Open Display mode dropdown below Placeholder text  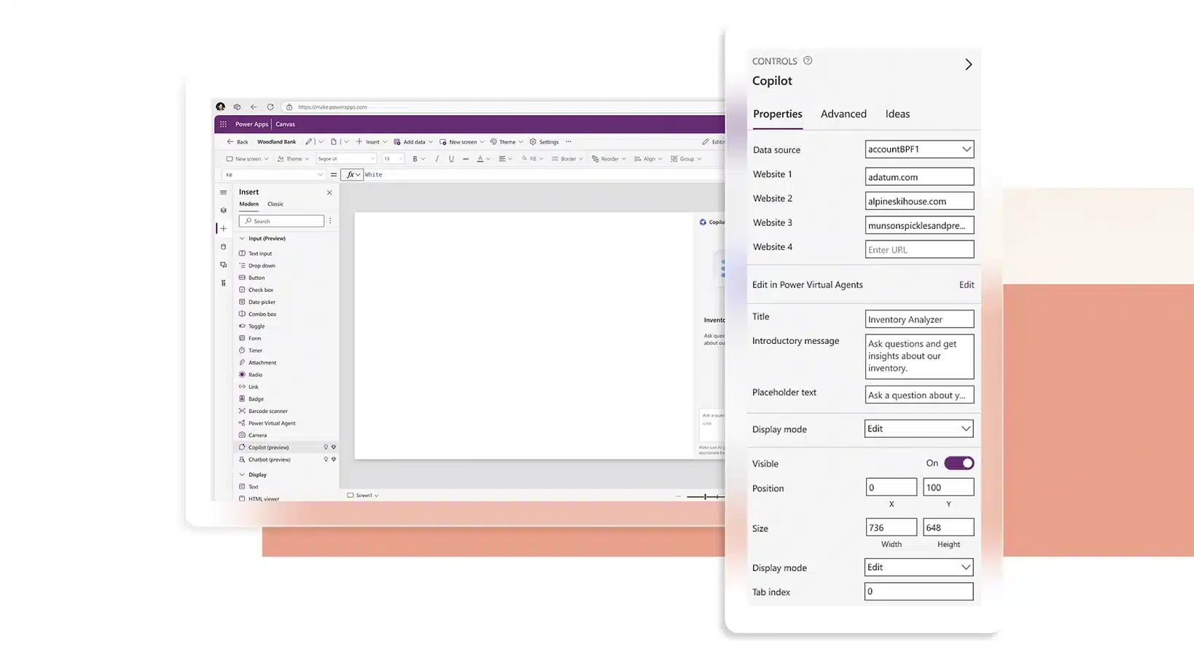click(918, 428)
